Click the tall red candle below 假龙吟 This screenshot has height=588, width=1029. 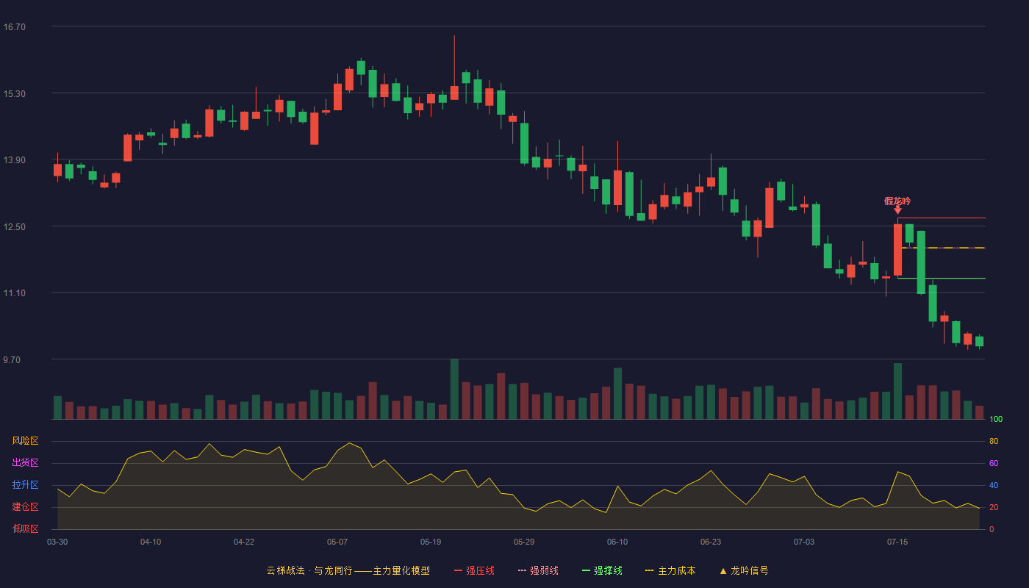(897, 250)
